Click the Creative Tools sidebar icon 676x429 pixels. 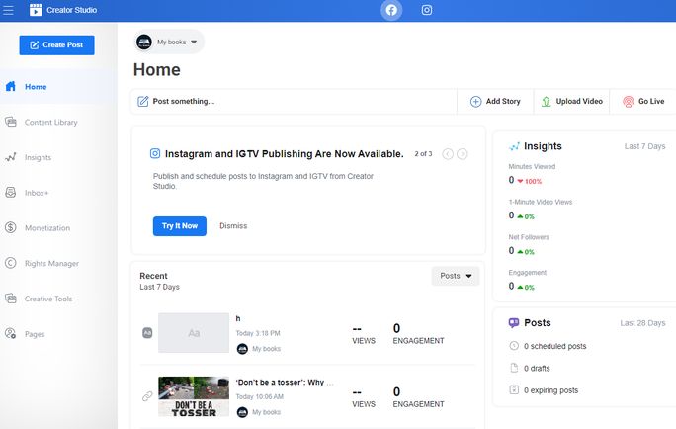point(11,299)
